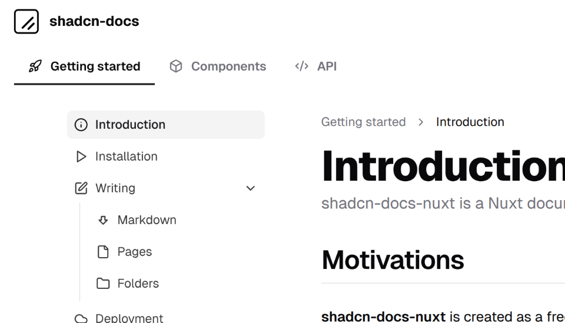Click the cloud icon beside Deployment
565x323 pixels.
tap(81, 318)
